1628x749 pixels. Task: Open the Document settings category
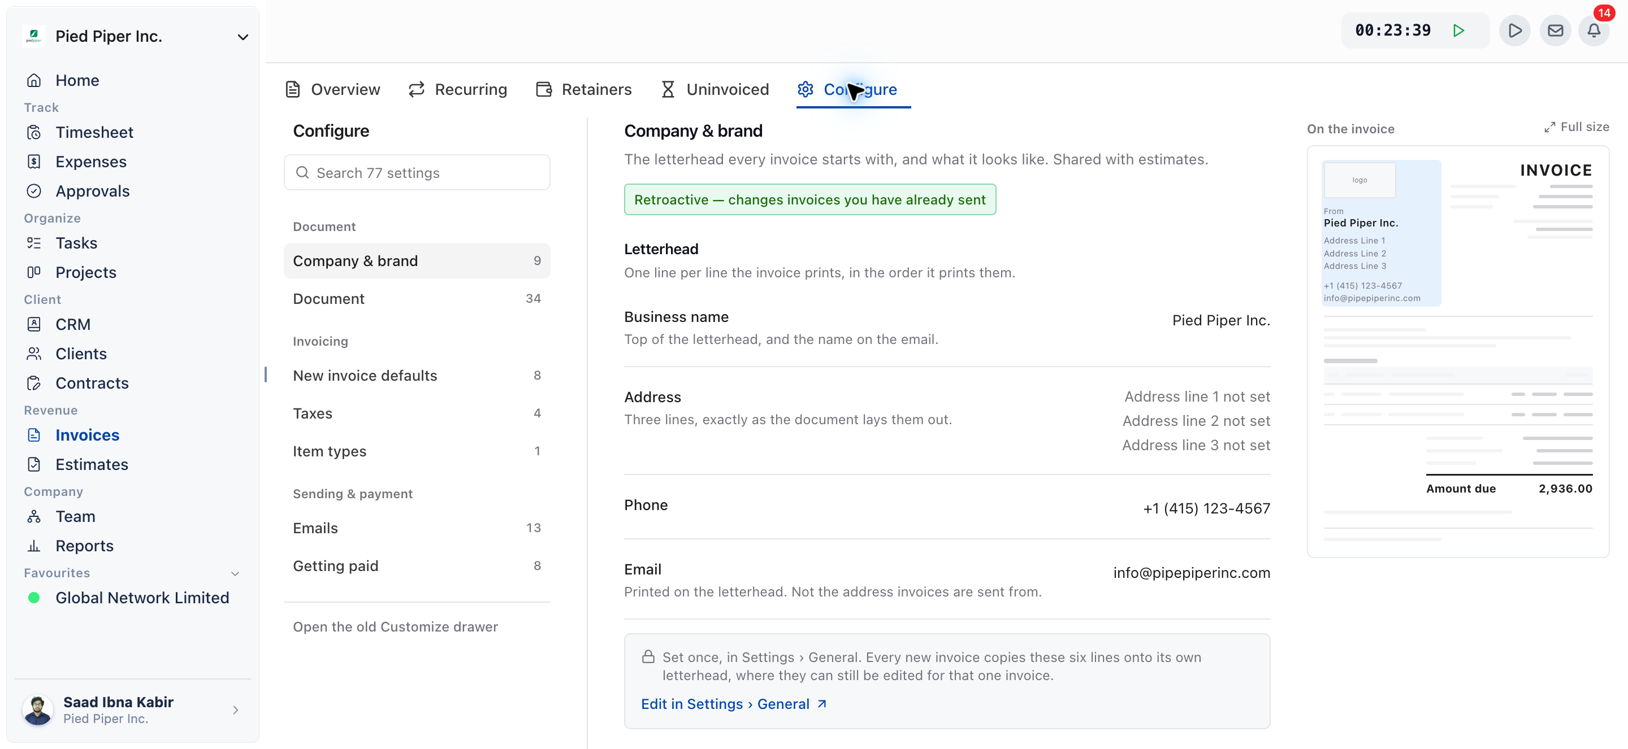coord(417,299)
